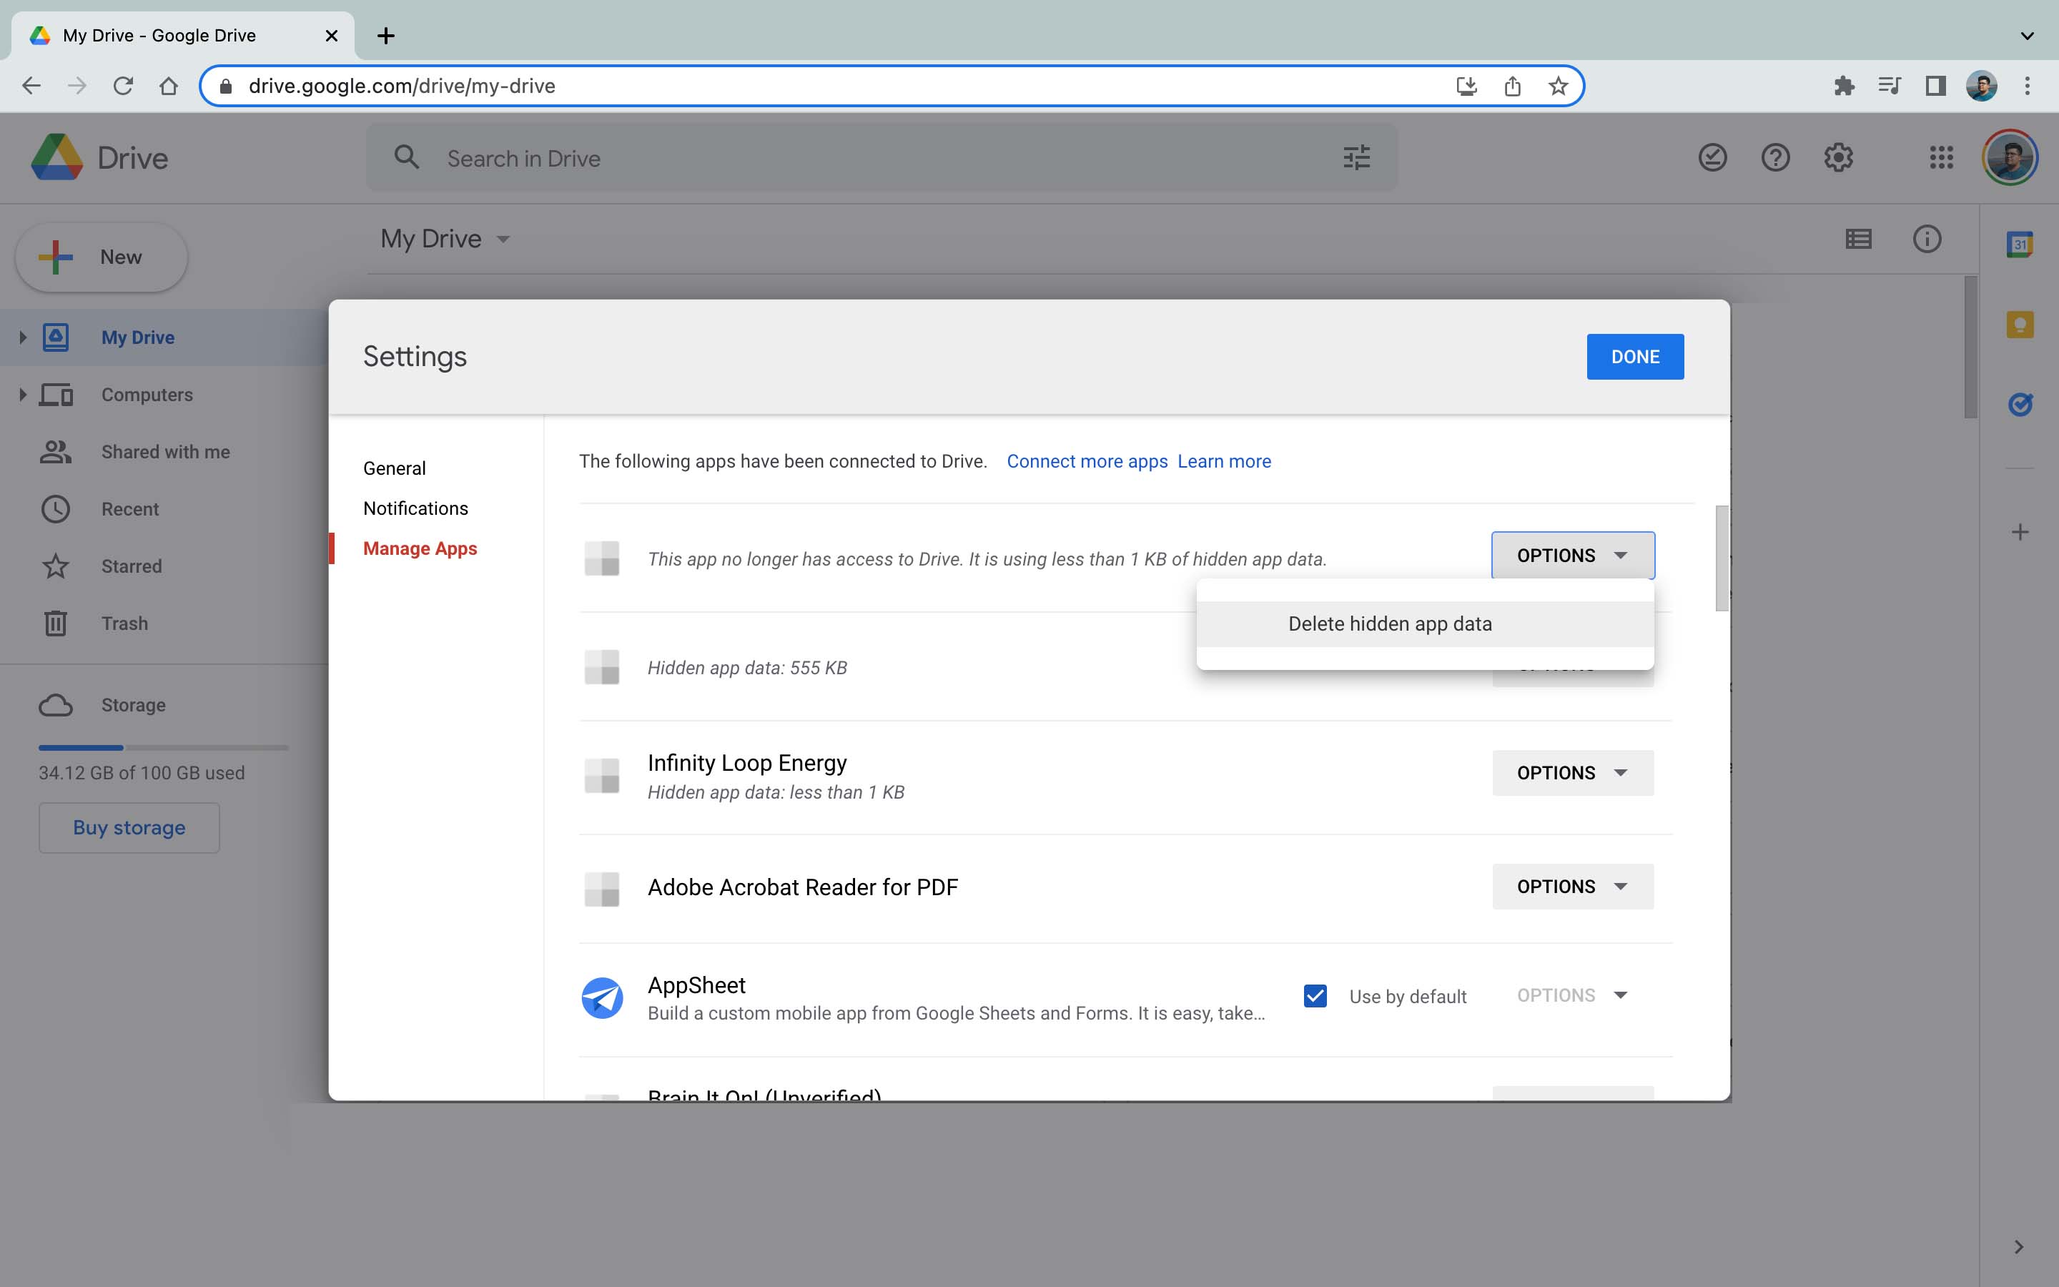Open the Google apps launcher grid
2059x1287 pixels.
pos(1941,157)
